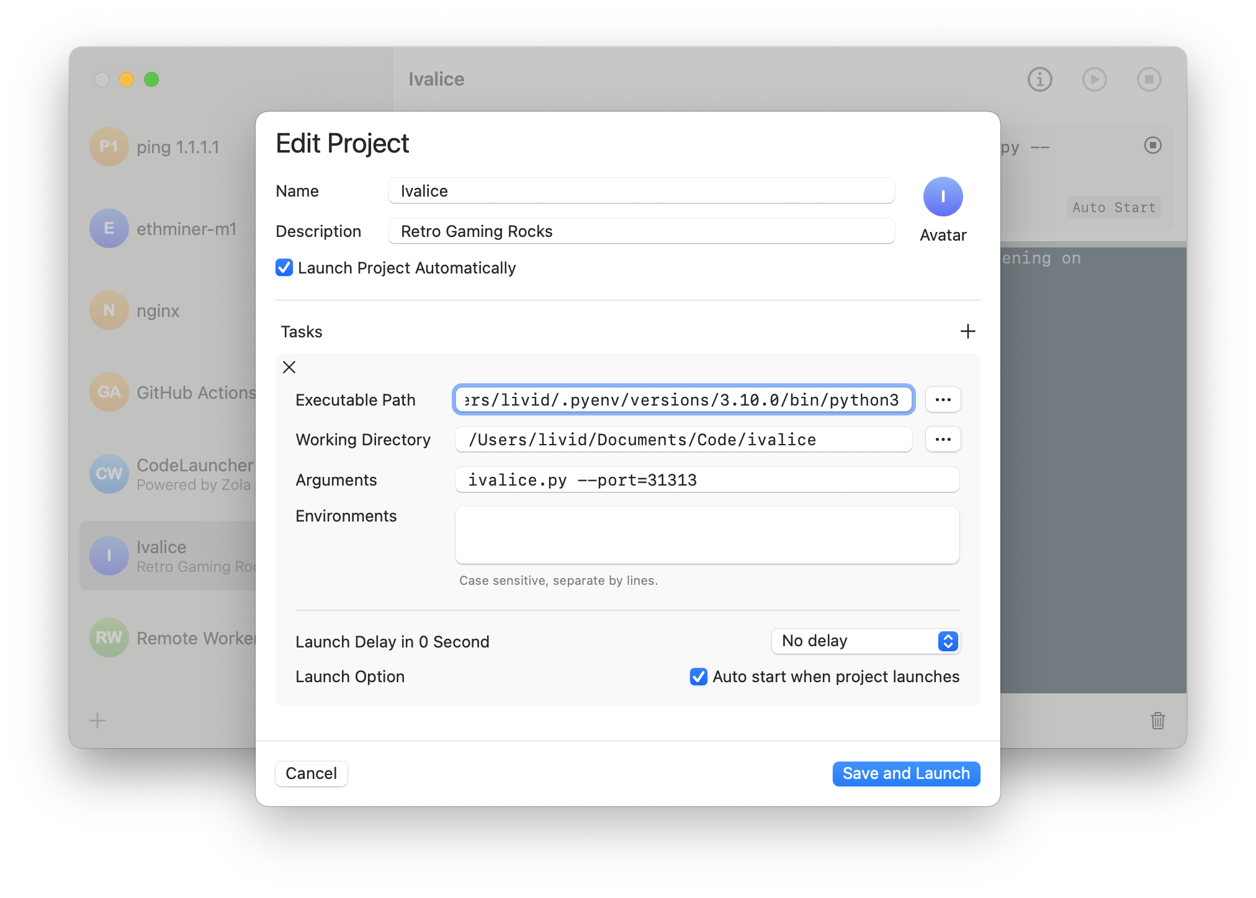Click the blue Avatar circle

coord(943,197)
